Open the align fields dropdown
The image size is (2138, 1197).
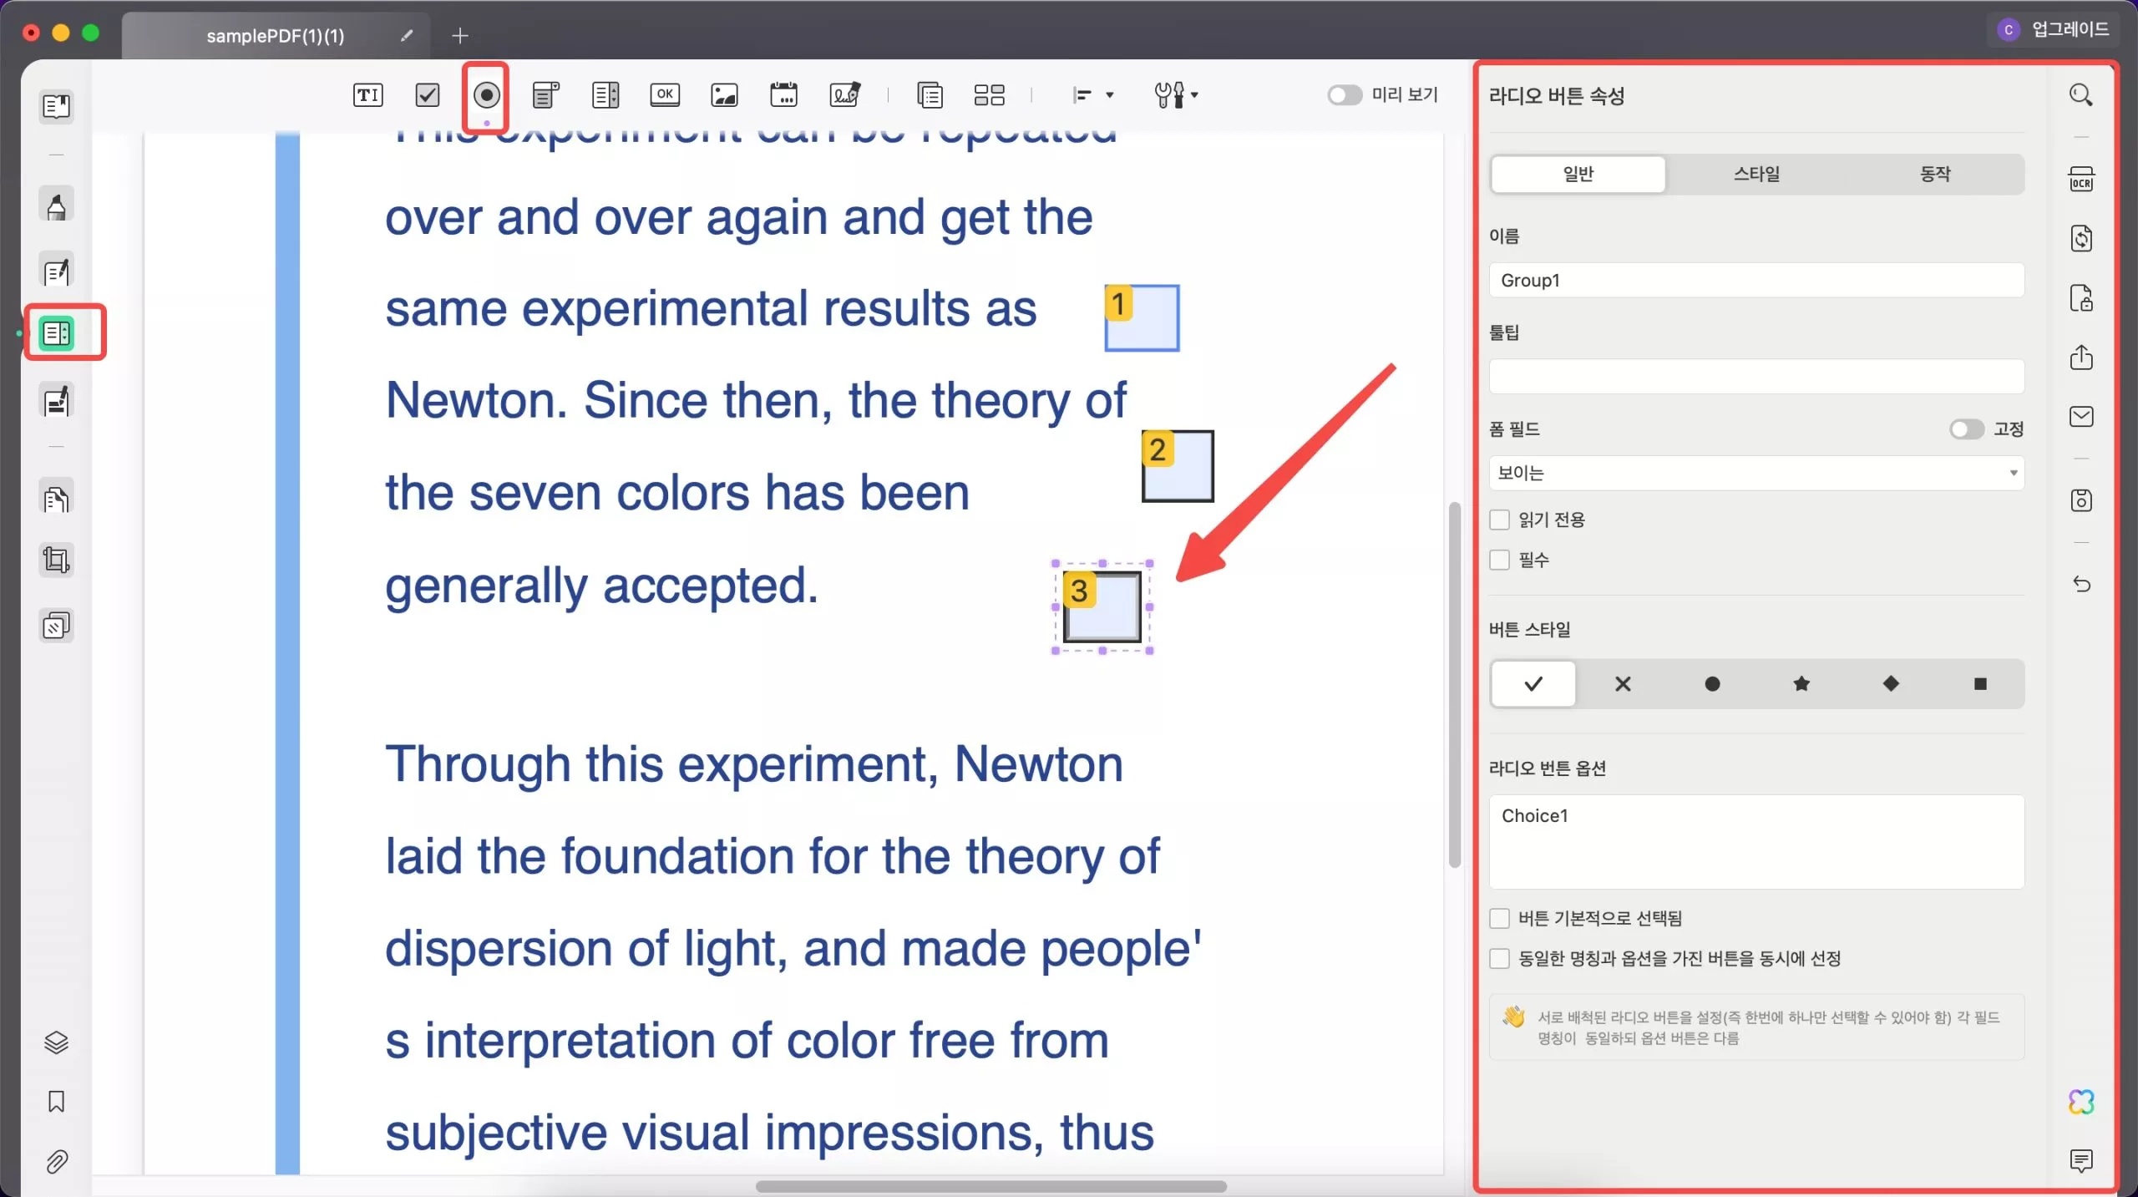click(1092, 95)
